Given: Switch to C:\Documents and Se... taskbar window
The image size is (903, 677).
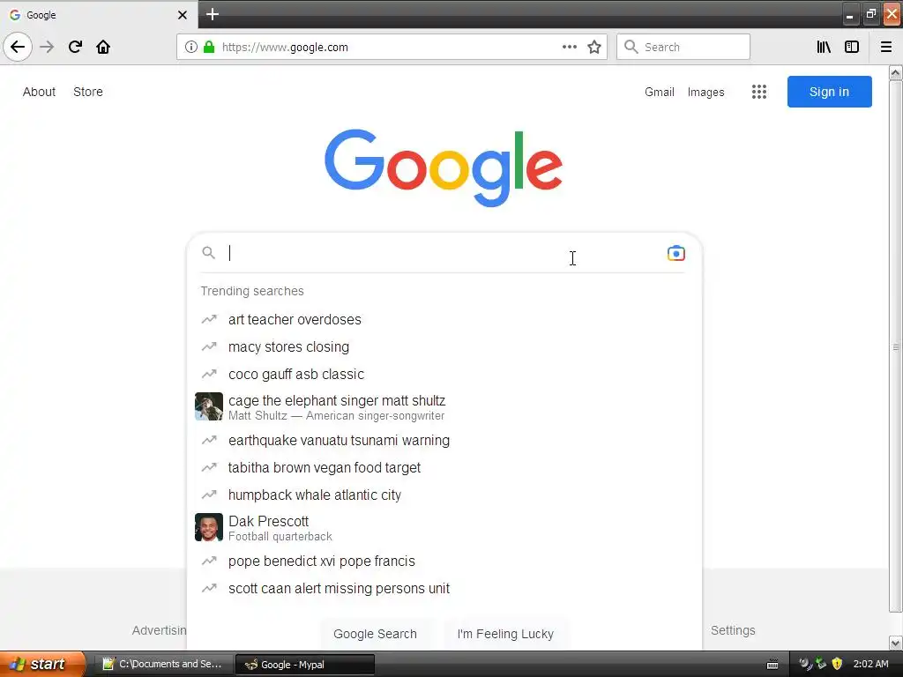Looking at the screenshot, I should pyautogui.click(x=163, y=664).
